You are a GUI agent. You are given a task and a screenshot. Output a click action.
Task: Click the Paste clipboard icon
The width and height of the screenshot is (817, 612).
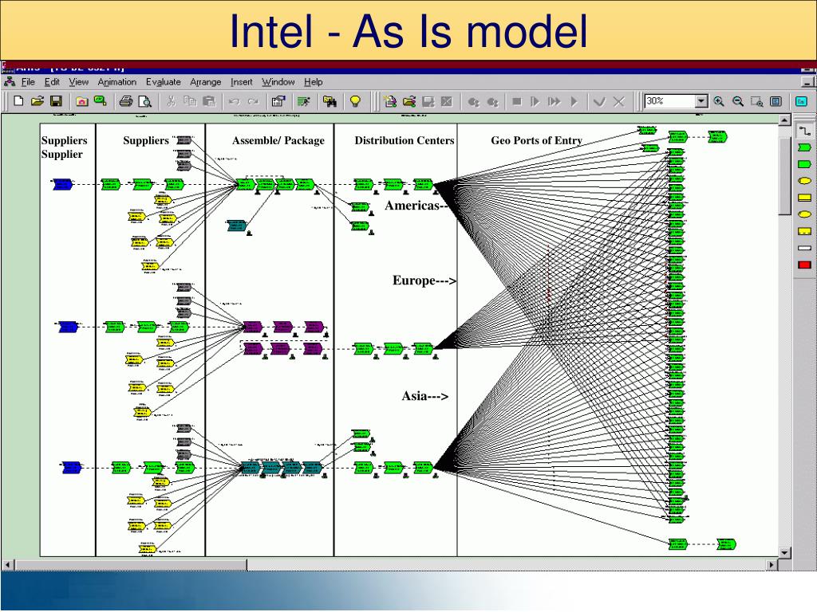[209, 101]
